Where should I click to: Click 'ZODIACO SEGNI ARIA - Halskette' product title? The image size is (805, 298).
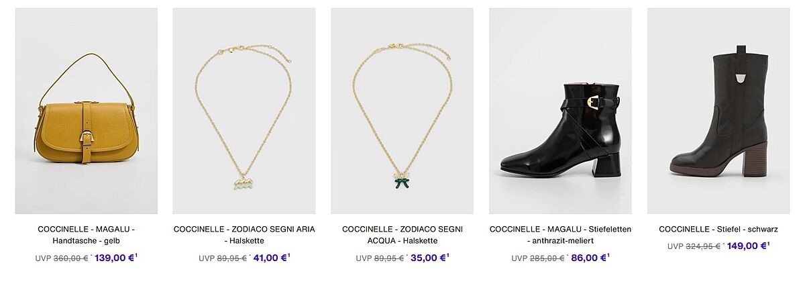click(x=244, y=235)
